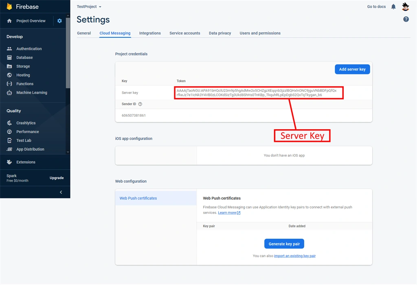Image resolution: width=417 pixels, height=285 pixels.
Task: Open the user account avatar
Action: click(x=405, y=7)
